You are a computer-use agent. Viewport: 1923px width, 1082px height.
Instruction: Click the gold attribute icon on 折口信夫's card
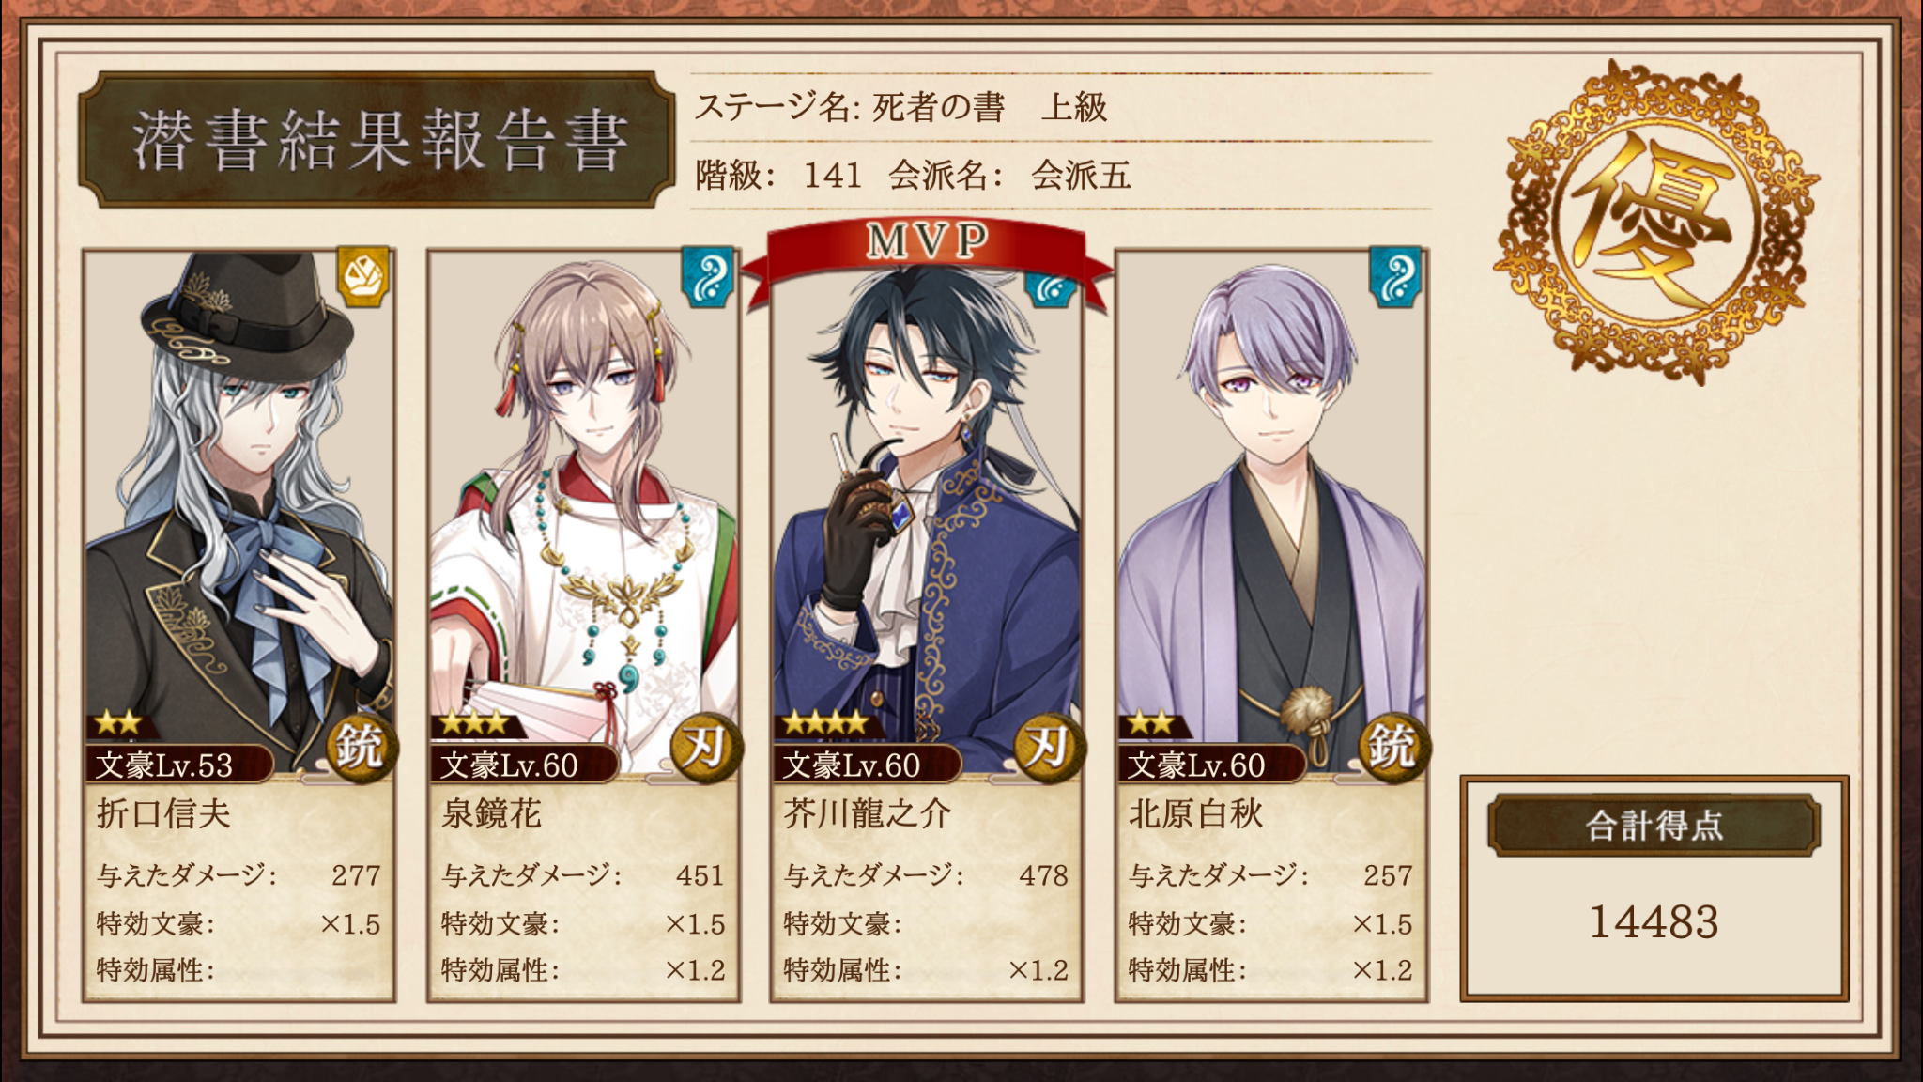(x=364, y=276)
